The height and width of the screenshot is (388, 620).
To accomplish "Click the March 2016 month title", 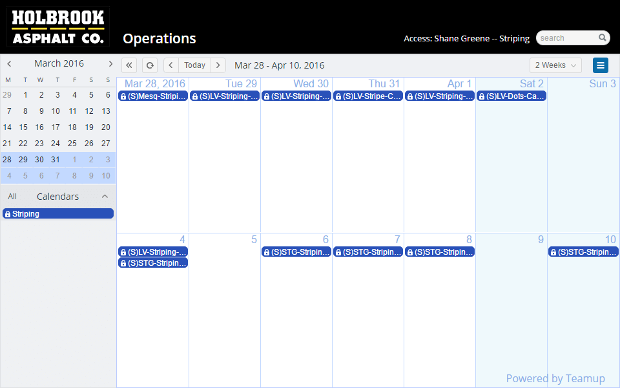I will click(x=59, y=63).
